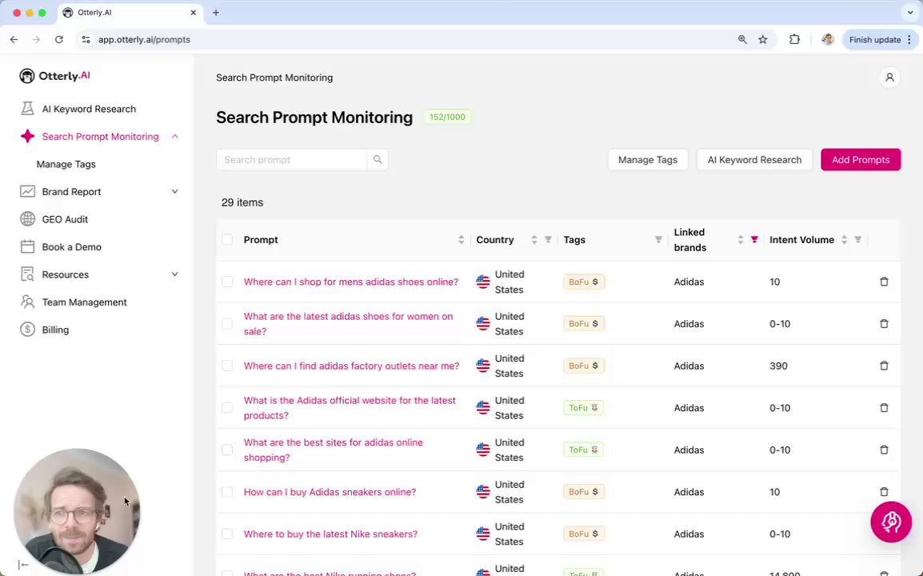Collapse the Search Prompt Monitoring section
923x576 pixels.
(x=174, y=137)
